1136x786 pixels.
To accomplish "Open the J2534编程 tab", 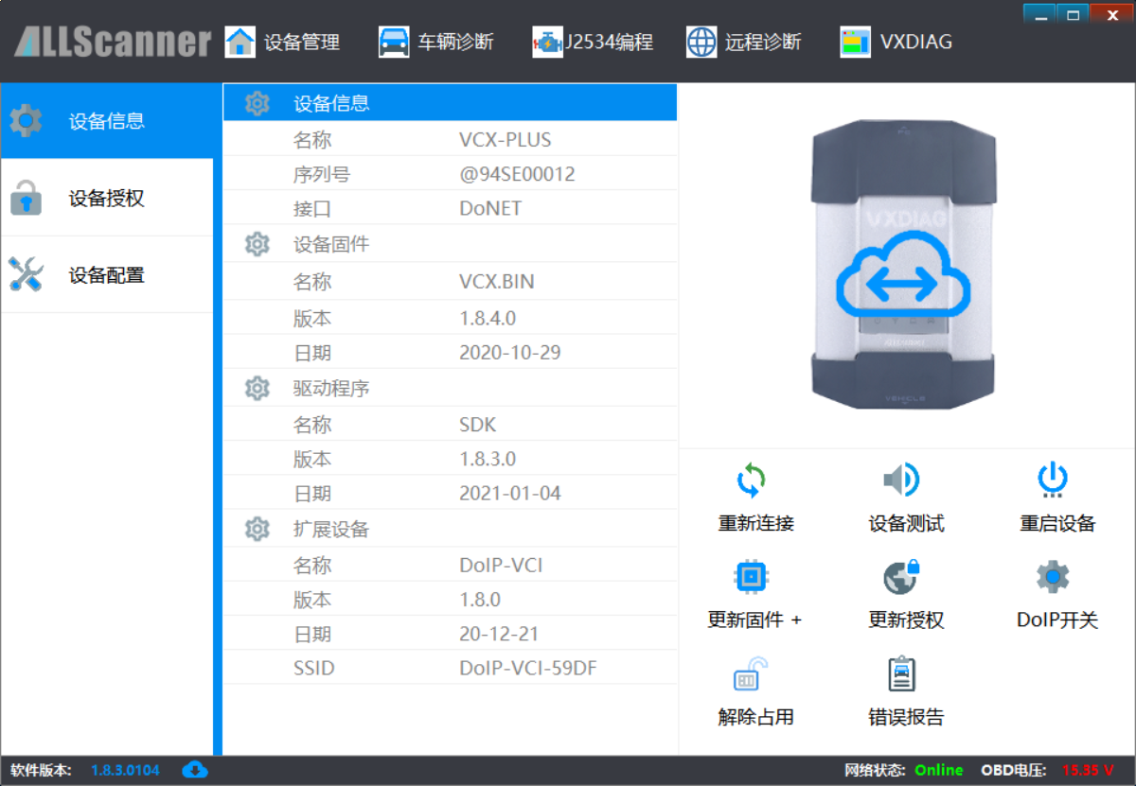I will [x=593, y=42].
